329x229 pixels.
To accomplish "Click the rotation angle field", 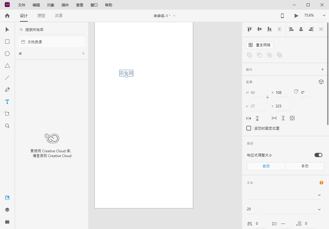I will pyautogui.click(x=306, y=93).
